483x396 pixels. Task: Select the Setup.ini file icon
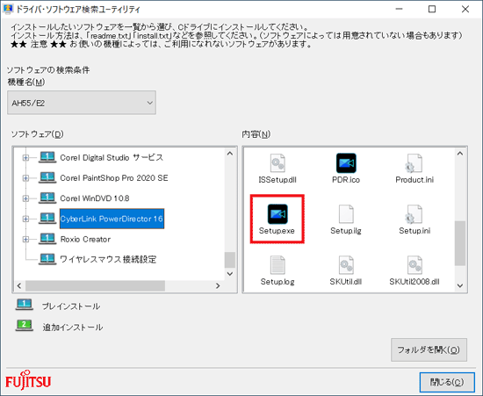coord(414,214)
